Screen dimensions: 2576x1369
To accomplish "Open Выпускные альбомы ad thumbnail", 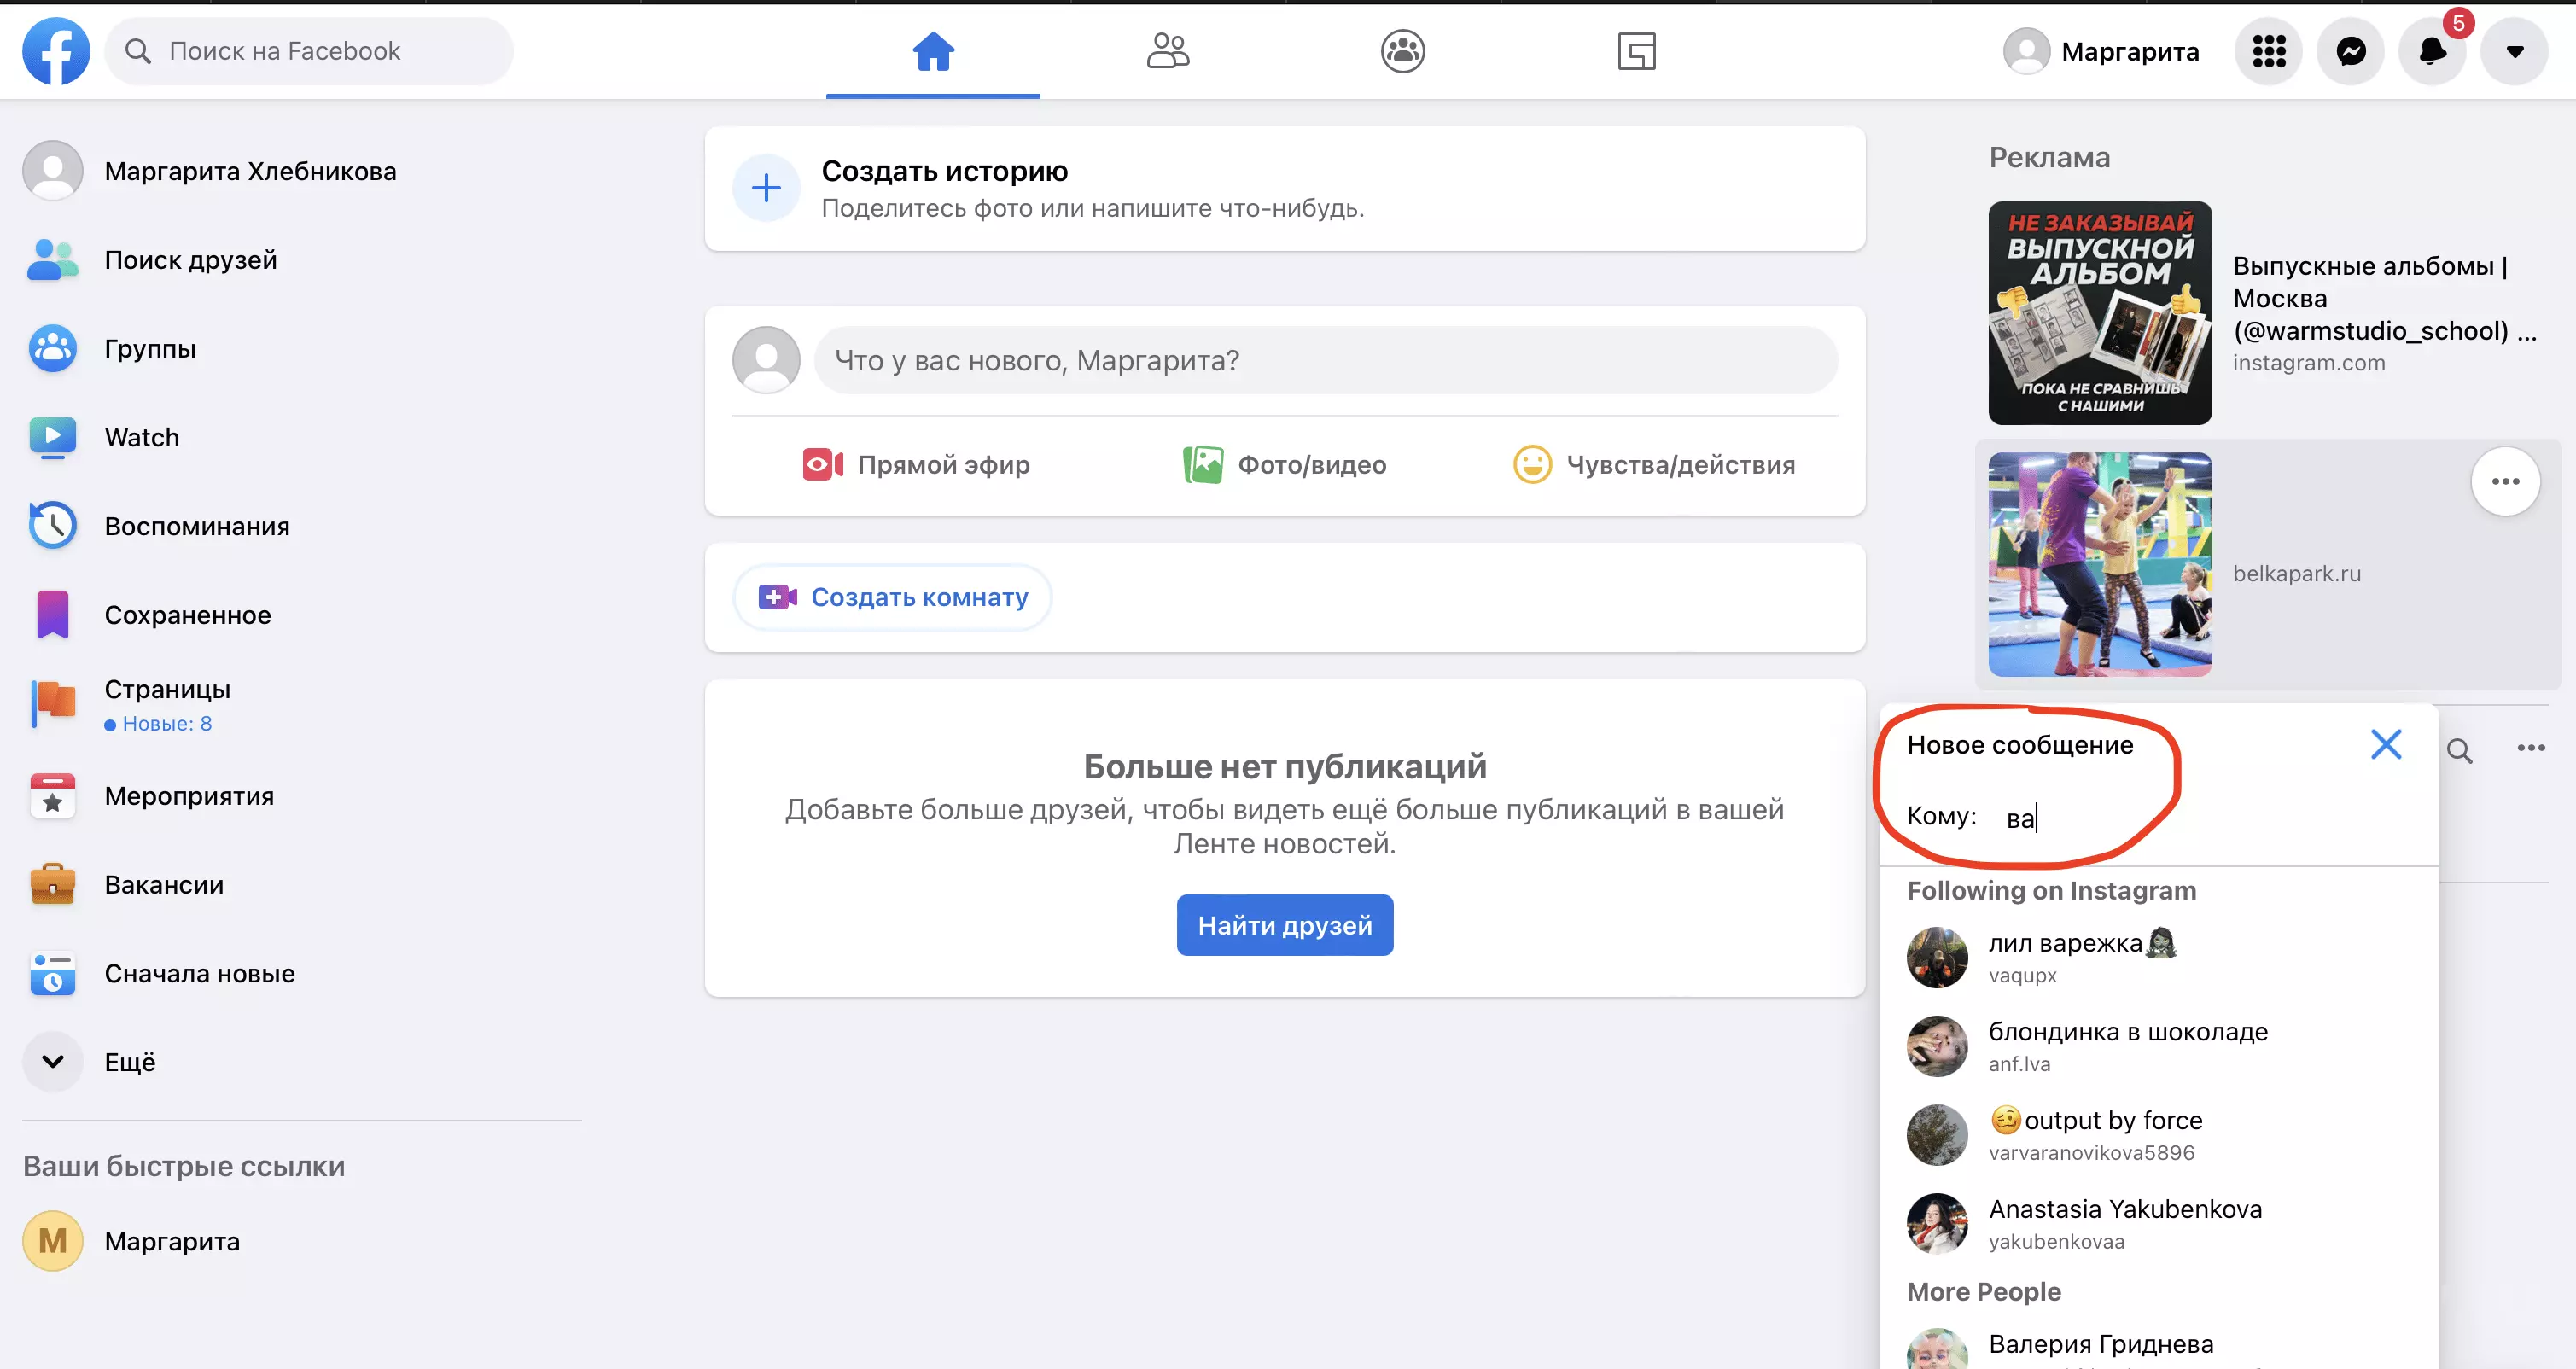I will (x=2100, y=313).
